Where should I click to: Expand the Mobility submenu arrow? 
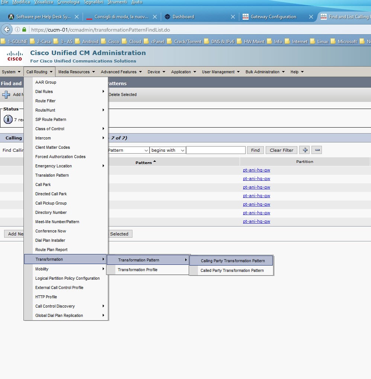pyautogui.click(x=103, y=269)
